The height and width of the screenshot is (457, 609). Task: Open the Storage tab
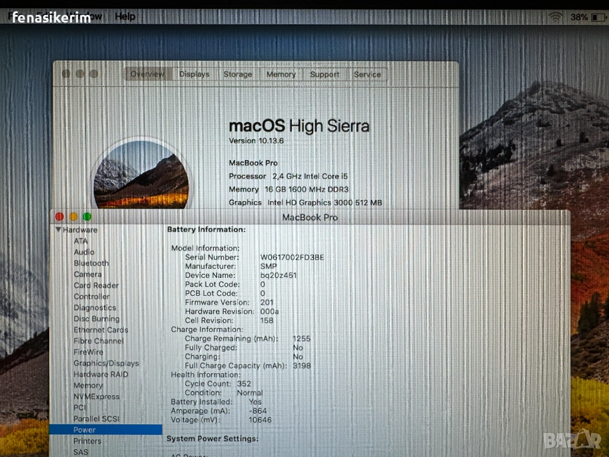[x=237, y=74]
